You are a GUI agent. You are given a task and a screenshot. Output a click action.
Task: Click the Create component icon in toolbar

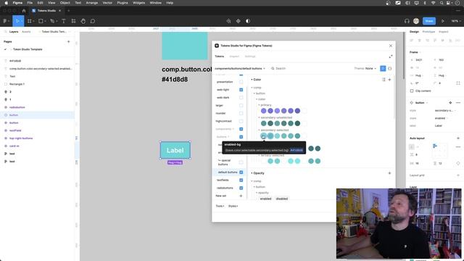pos(228,21)
